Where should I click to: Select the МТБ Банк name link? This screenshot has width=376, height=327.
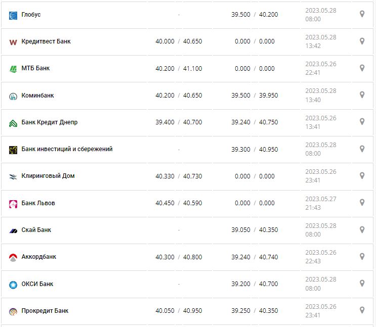(x=35, y=68)
